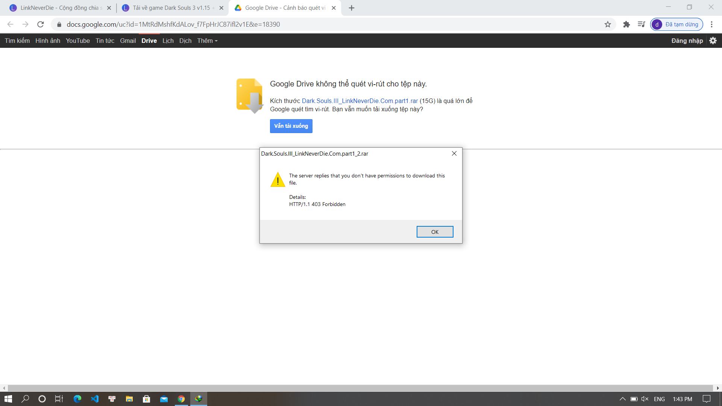Show hidden system tray icons
Image resolution: width=722 pixels, height=406 pixels.
pyautogui.click(x=622, y=399)
